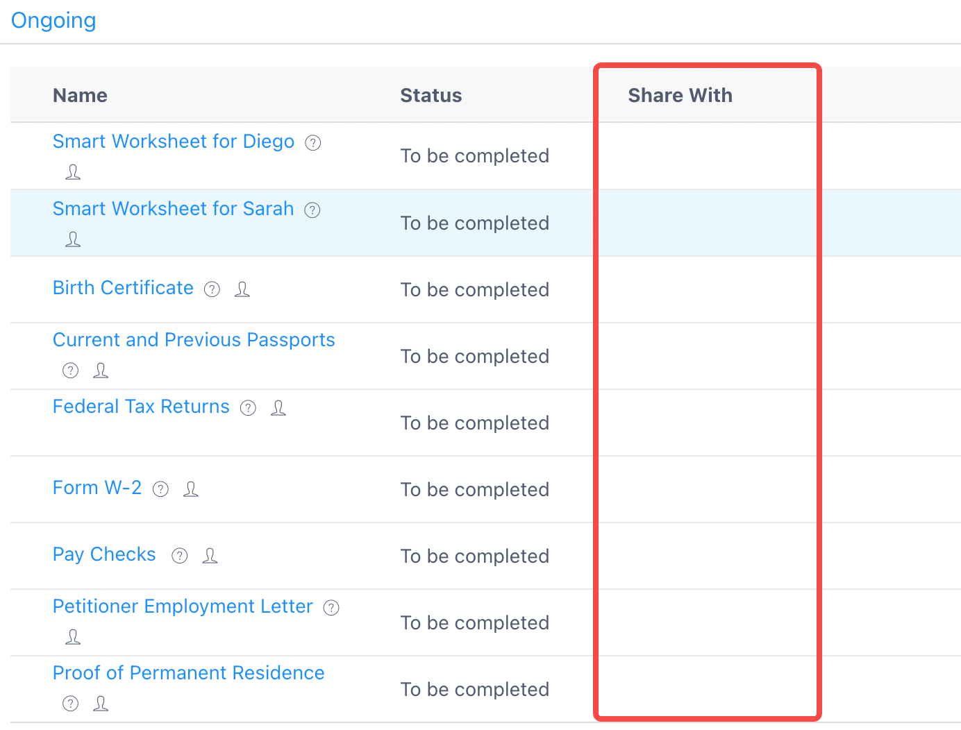This screenshot has height=730, width=961.
Task: Open Smart Worksheet for Diego link
Action: point(174,142)
